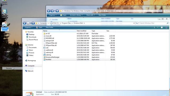Screen dimensions: 170x96
Task: Open Organize menu in Windows Mail window
Action: click(x=28, y=27)
